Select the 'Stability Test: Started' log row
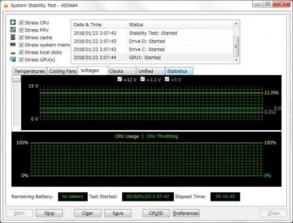 coord(152,33)
